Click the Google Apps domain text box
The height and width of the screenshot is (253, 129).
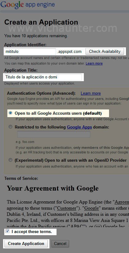(x=54, y=134)
